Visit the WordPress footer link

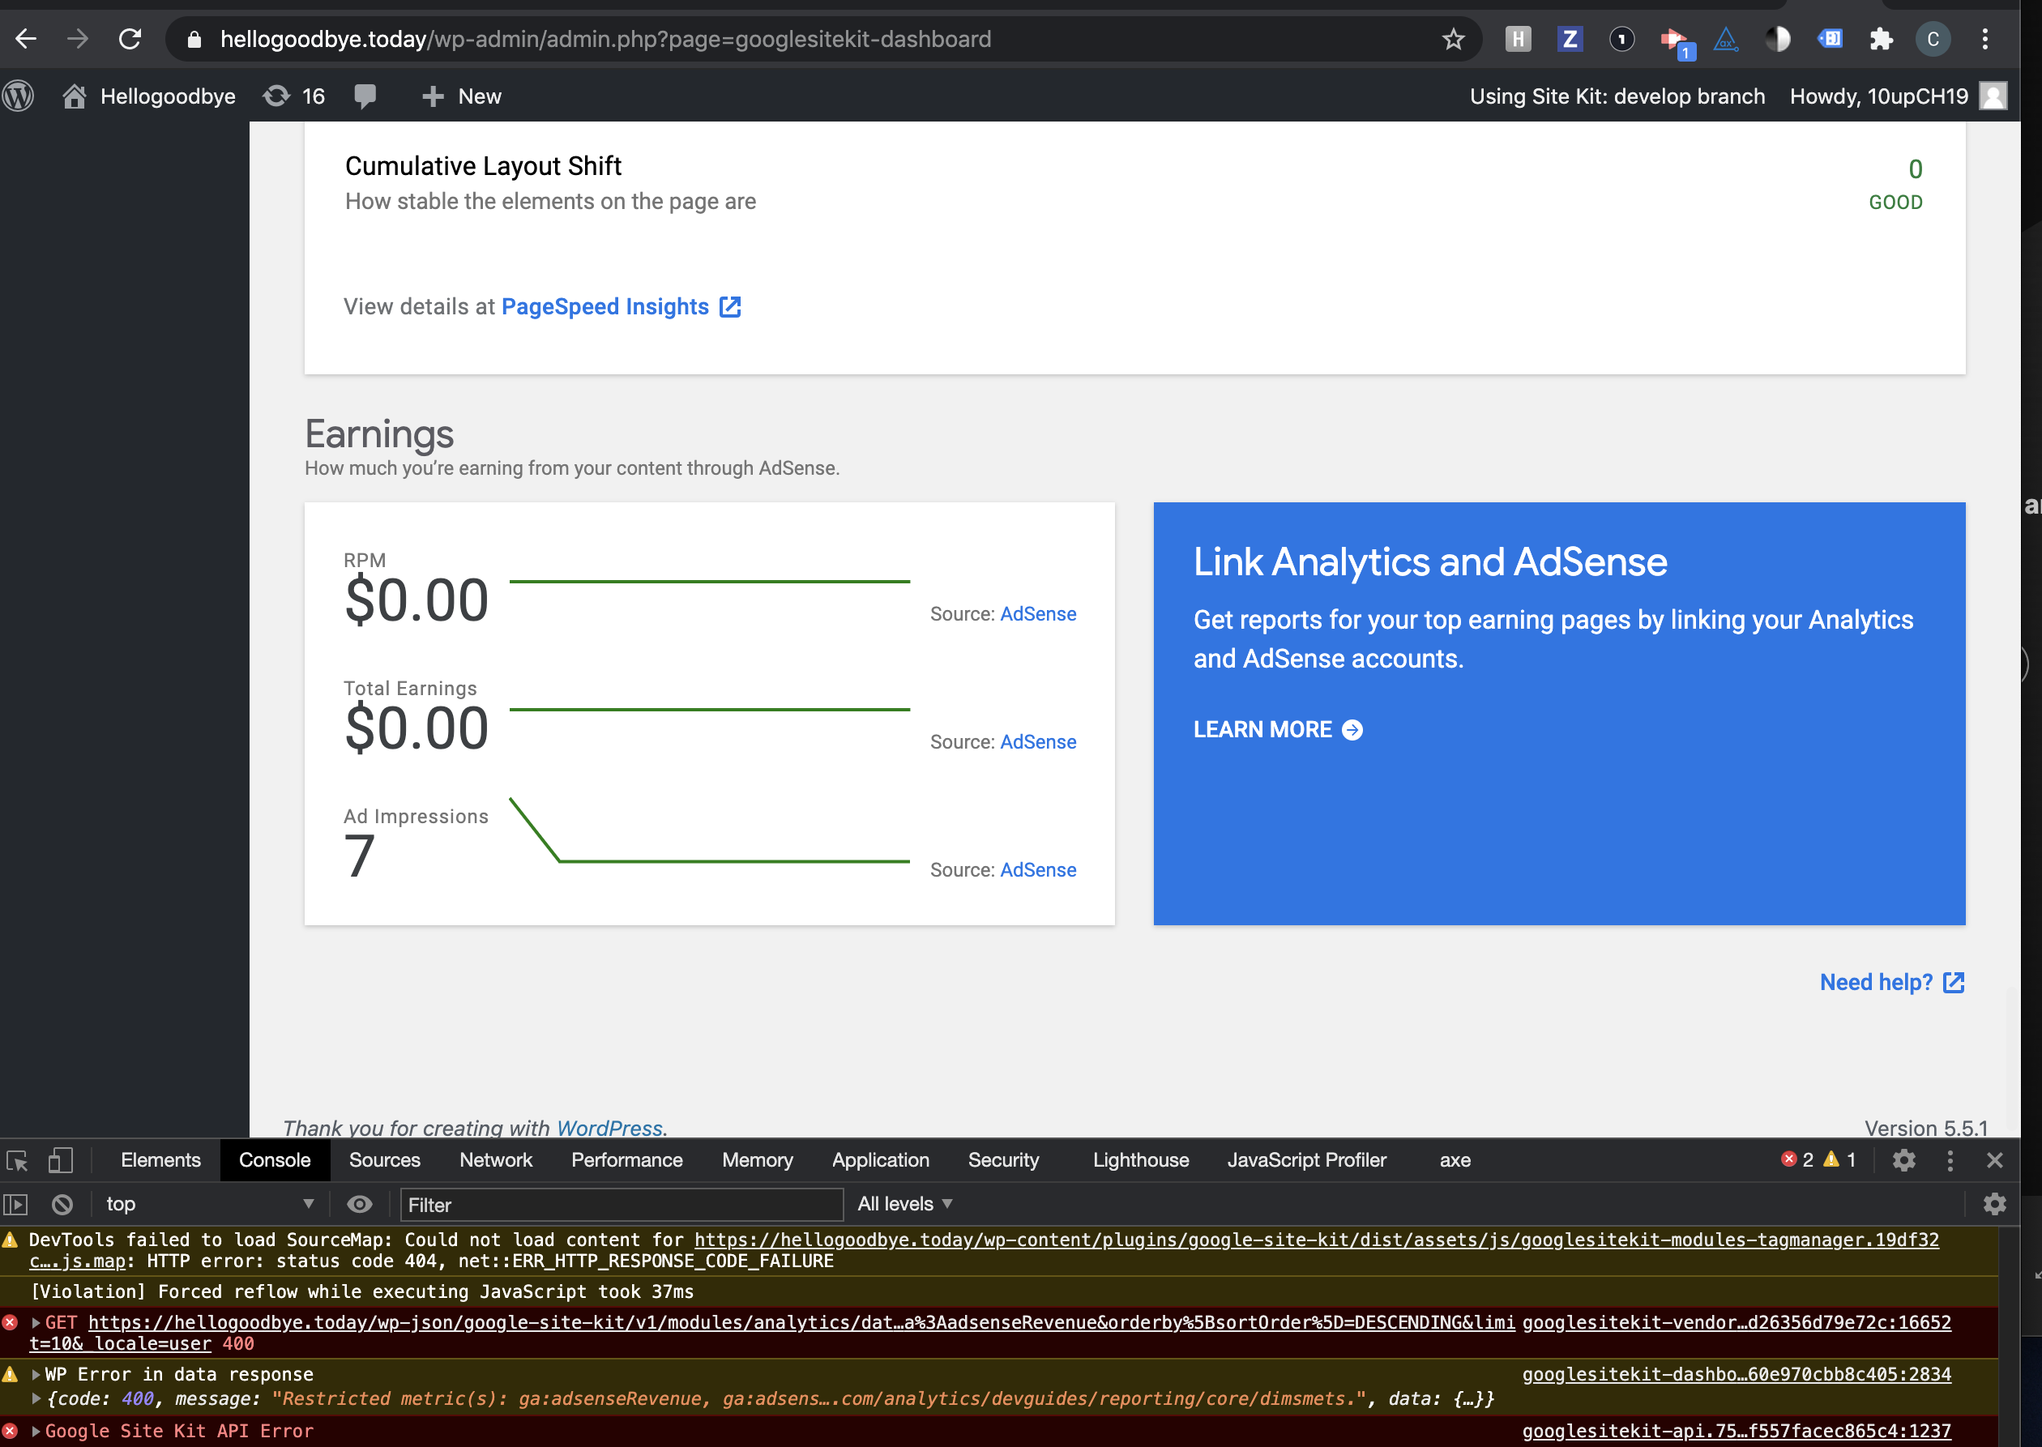[x=609, y=1128]
